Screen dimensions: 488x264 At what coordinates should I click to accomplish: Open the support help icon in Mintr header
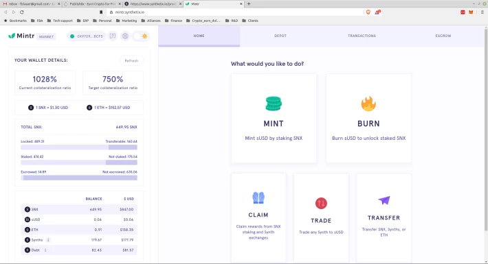pos(113,36)
